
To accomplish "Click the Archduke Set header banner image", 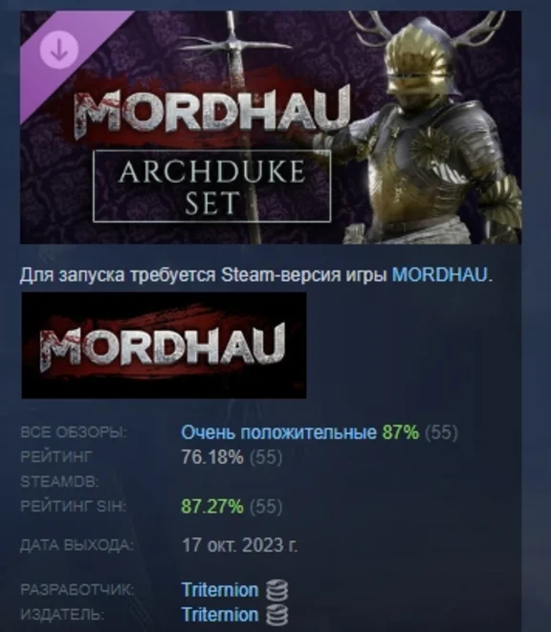I will click(271, 127).
